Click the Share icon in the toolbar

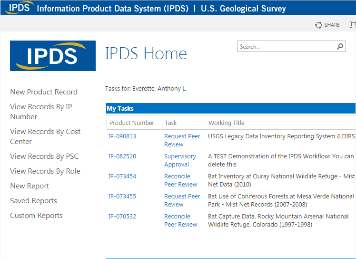click(318, 25)
